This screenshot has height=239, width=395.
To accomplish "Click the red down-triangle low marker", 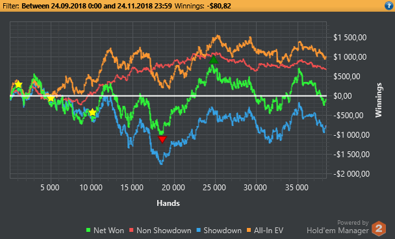I will click(x=162, y=139).
